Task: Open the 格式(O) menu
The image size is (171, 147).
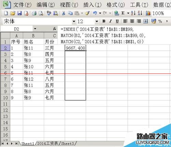Action: point(116,5)
